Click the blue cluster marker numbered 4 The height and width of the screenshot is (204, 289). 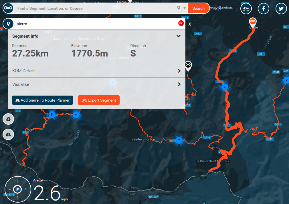(x=76, y=115)
